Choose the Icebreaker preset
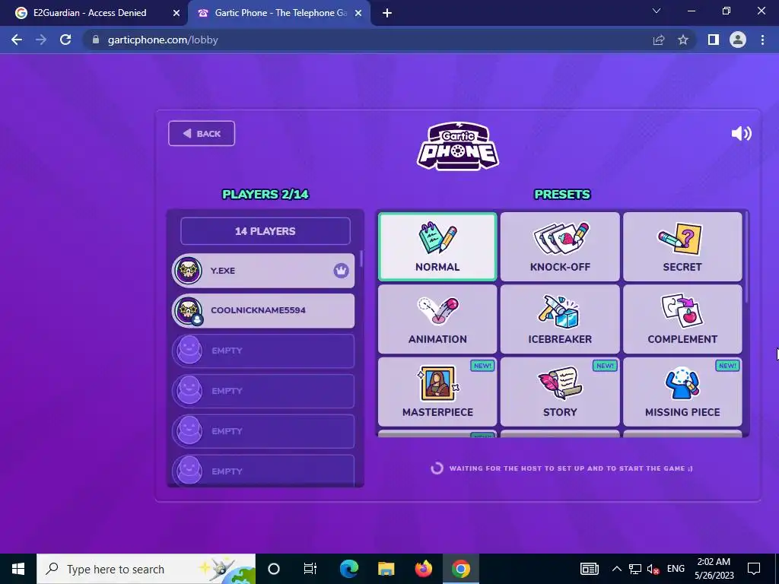779x584 pixels. point(560,319)
